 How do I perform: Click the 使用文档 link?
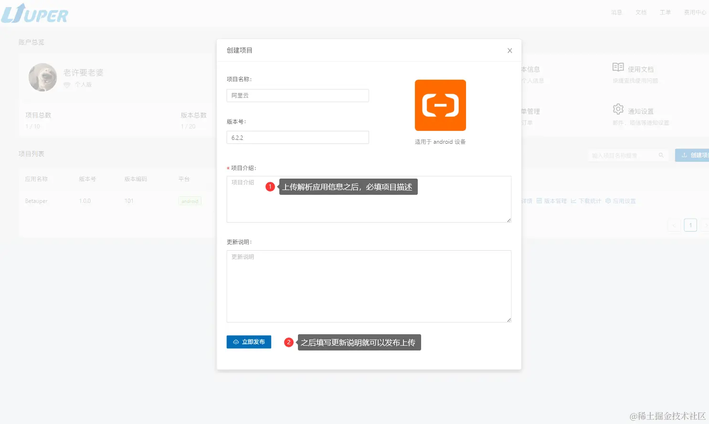[x=641, y=70]
